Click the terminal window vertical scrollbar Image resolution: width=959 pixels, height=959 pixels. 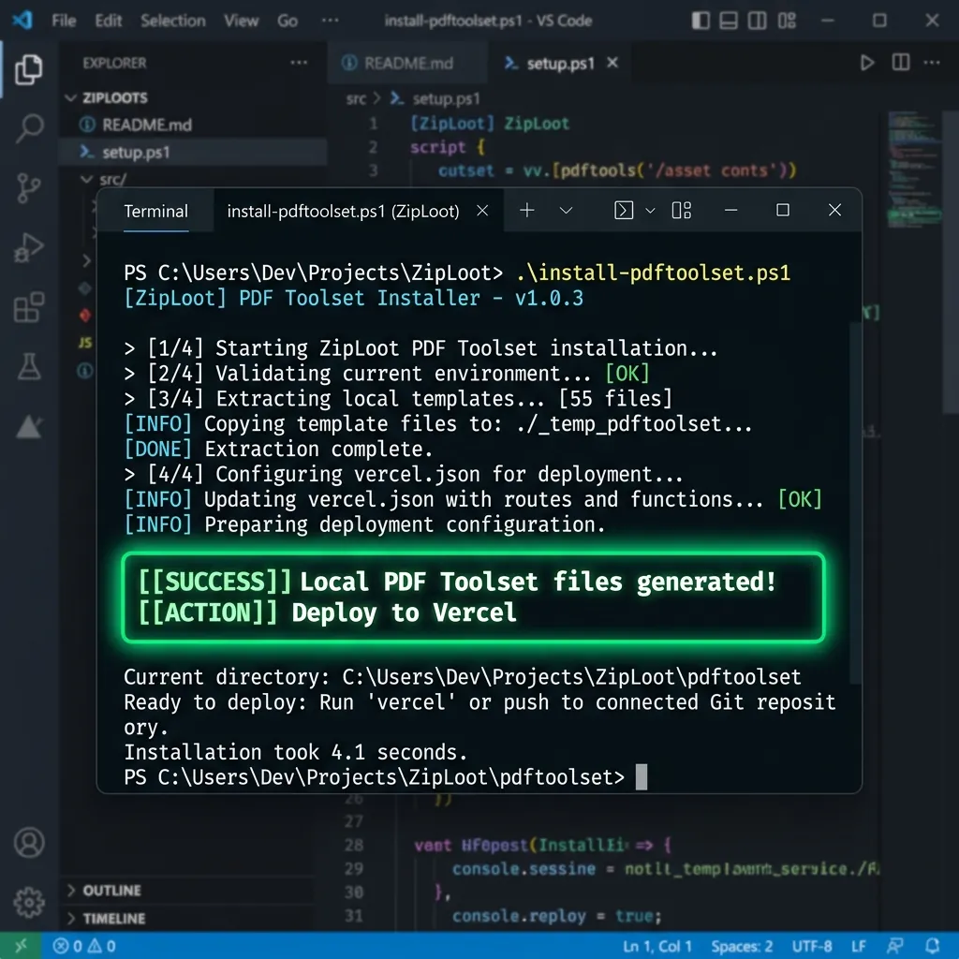[x=856, y=502]
